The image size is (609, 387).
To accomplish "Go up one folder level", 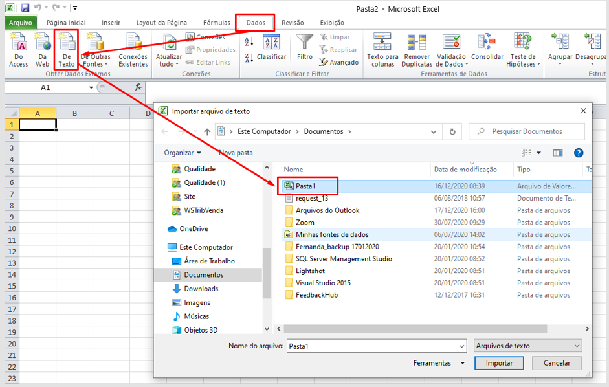I will pos(207,132).
